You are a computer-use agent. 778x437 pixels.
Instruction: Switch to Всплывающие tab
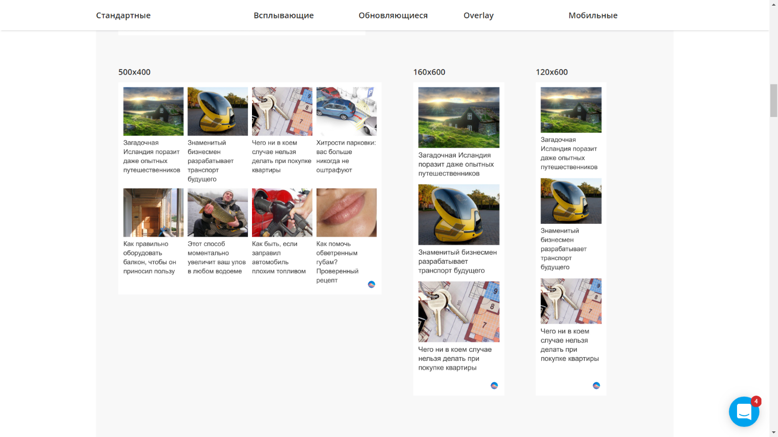pos(284,15)
